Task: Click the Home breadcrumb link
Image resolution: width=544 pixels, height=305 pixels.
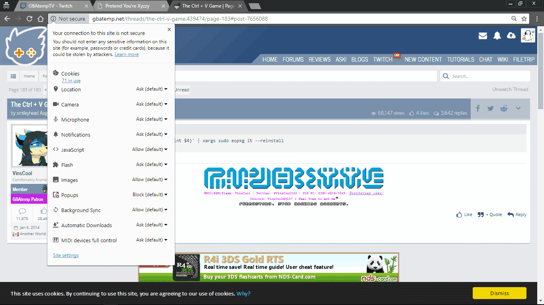Action: [29, 76]
